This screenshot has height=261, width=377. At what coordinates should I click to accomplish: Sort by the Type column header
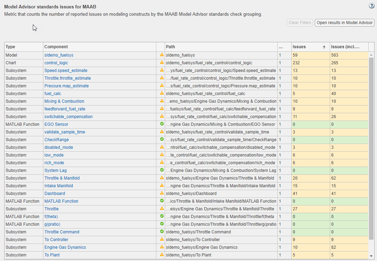pos(24,47)
